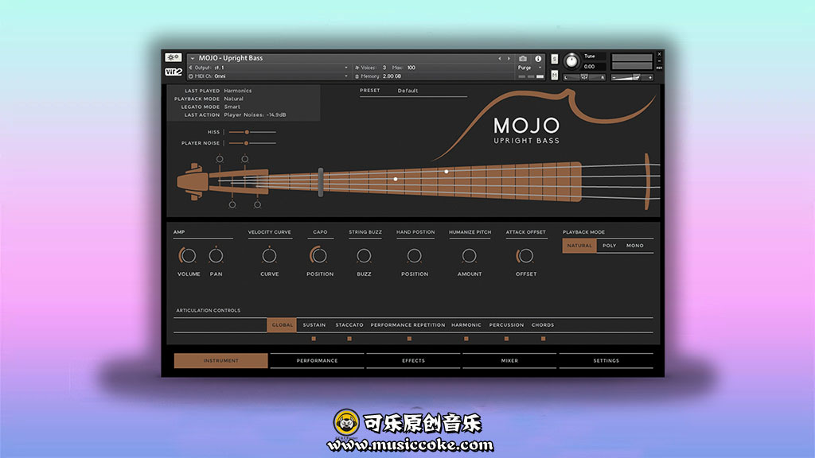Click the lower-right tuning peg
This screenshot has width=815, height=458.
tap(257, 204)
